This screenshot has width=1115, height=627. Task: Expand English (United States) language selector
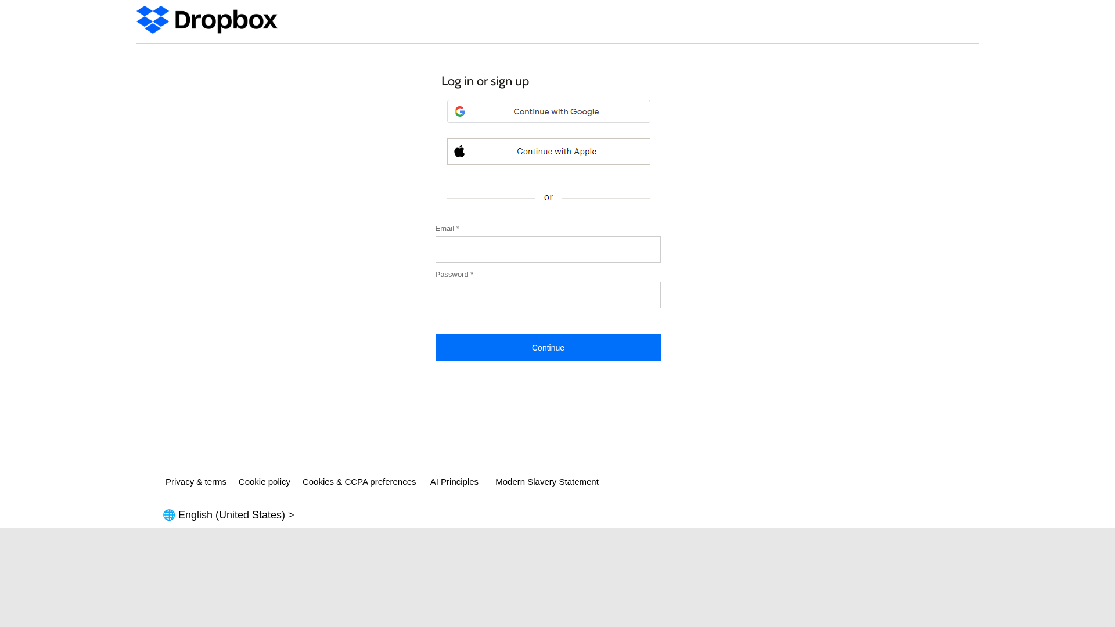click(229, 515)
